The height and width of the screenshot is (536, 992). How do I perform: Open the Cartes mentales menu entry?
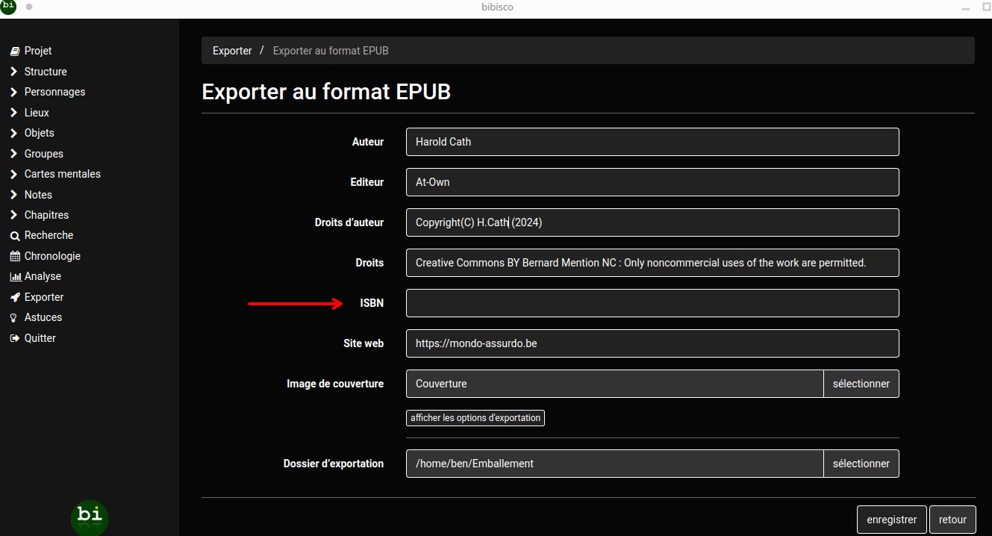pyautogui.click(x=62, y=174)
